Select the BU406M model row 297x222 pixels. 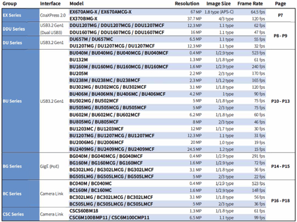[167, 94]
